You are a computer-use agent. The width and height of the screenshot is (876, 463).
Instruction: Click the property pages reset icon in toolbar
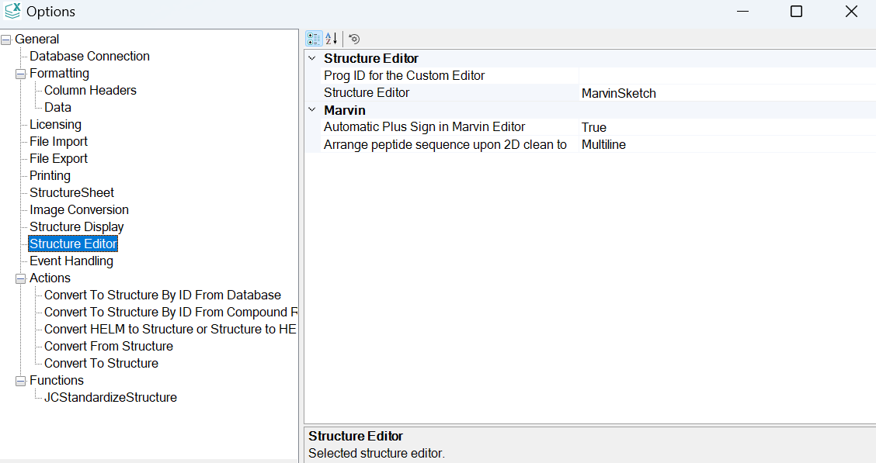point(354,38)
